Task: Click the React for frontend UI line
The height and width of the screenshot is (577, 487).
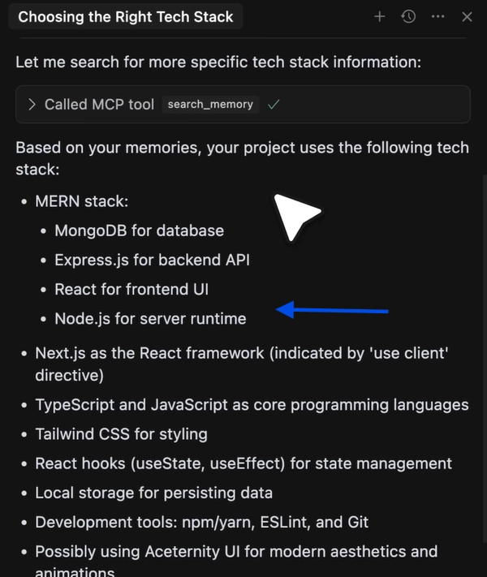Action: (x=131, y=290)
